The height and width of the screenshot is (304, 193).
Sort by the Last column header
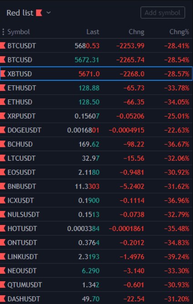(93, 32)
